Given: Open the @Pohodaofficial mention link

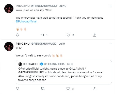Looking at the screenshot, I should pyautogui.click(x=26, y=21).
